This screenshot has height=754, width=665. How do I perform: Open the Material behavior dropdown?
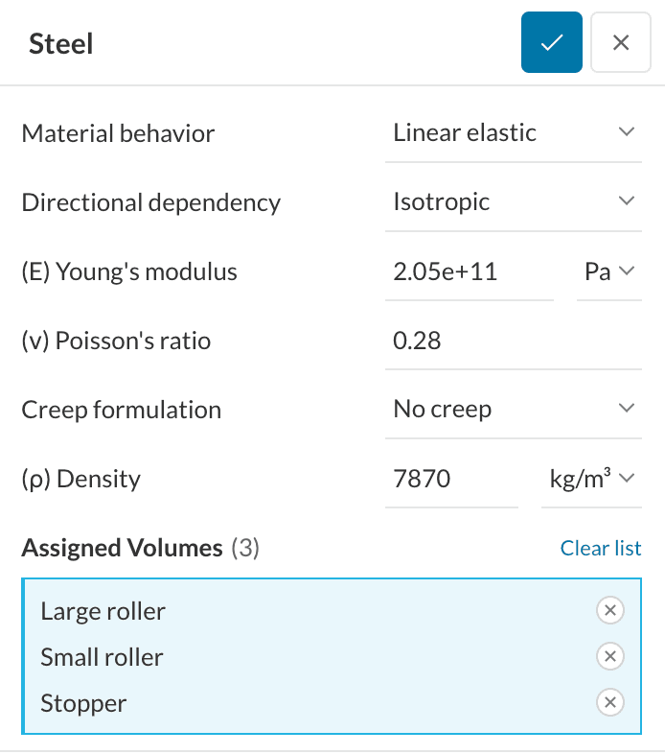pos(513,133)
